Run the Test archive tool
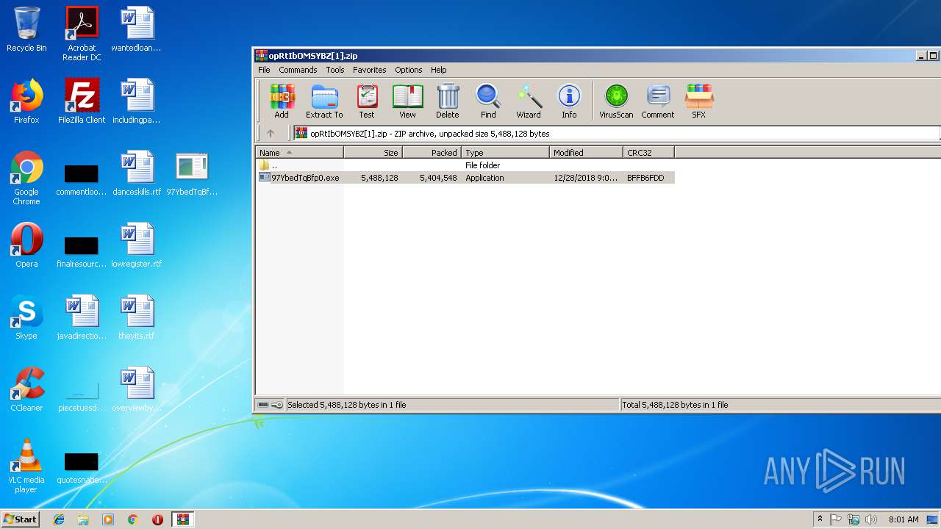Viewport: 941px width, 529px height. (367, 101)
